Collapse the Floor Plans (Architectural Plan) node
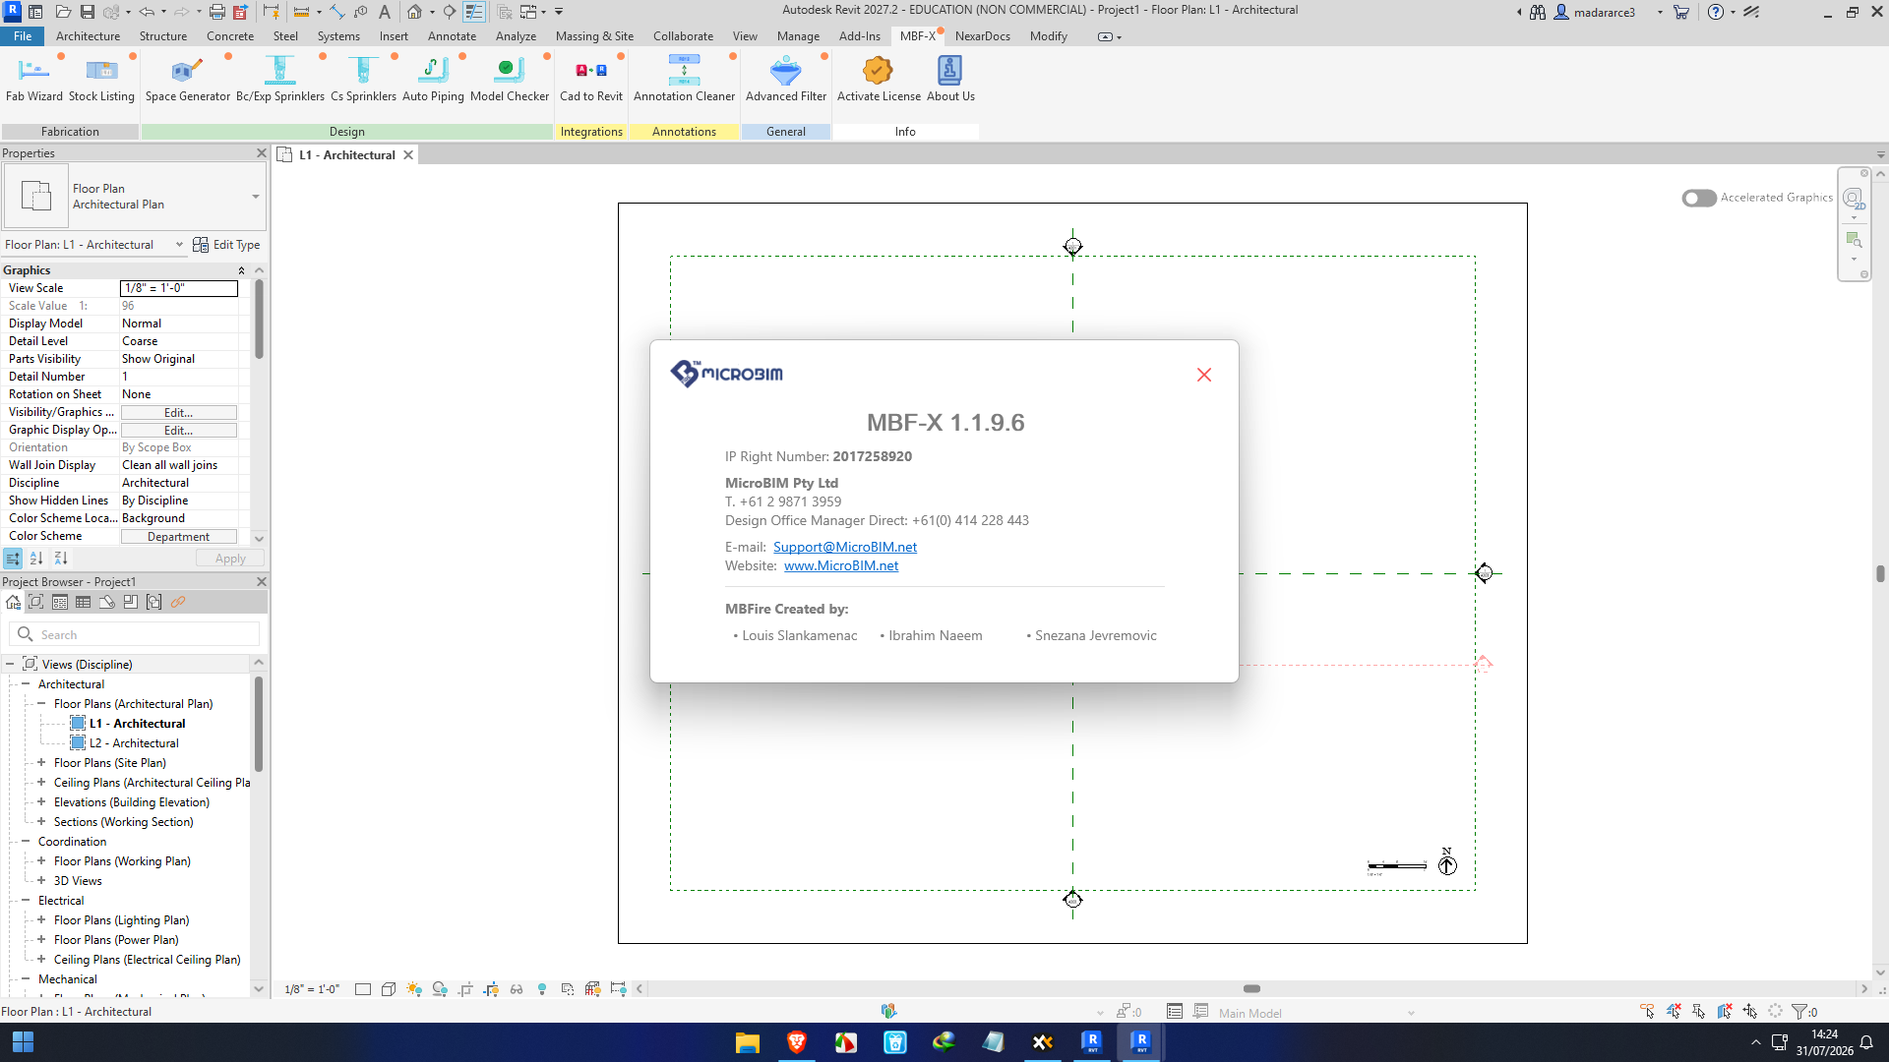 (41, 703)
